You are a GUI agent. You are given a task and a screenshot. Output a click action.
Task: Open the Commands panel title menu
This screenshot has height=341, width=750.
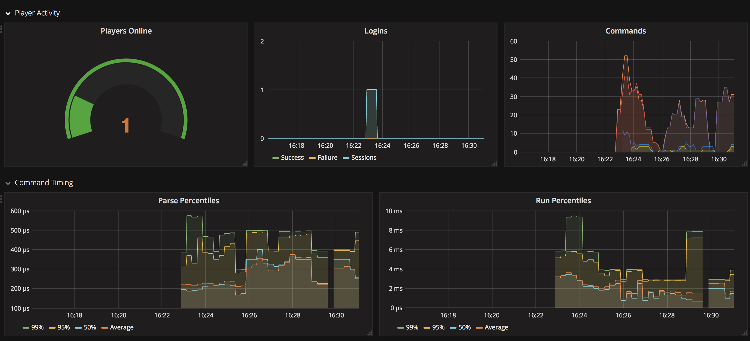(626, 31)
